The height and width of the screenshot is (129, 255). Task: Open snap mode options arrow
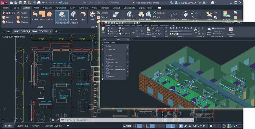[x=143, y=126]
